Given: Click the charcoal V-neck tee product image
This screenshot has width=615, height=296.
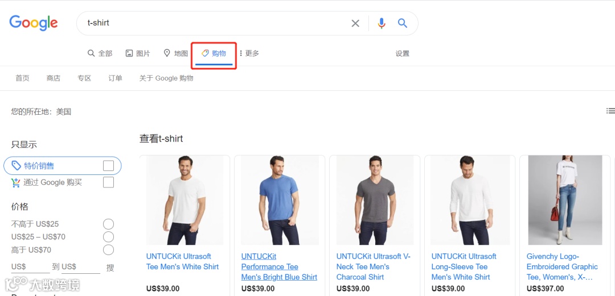Looking at the screenshot, I should (375, 200).
